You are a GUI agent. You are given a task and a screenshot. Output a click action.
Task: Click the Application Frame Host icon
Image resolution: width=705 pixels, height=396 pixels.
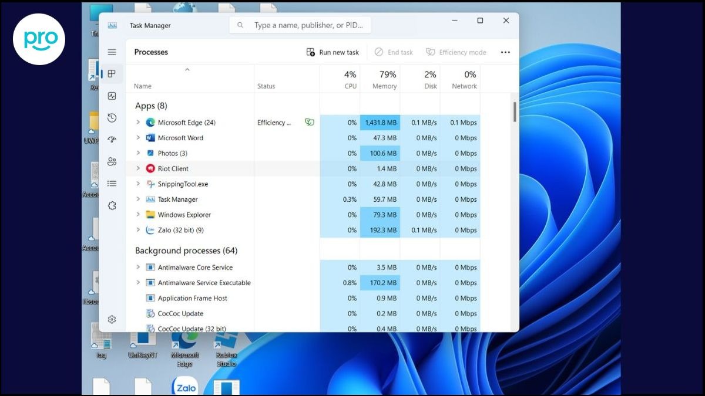point(150,298)
